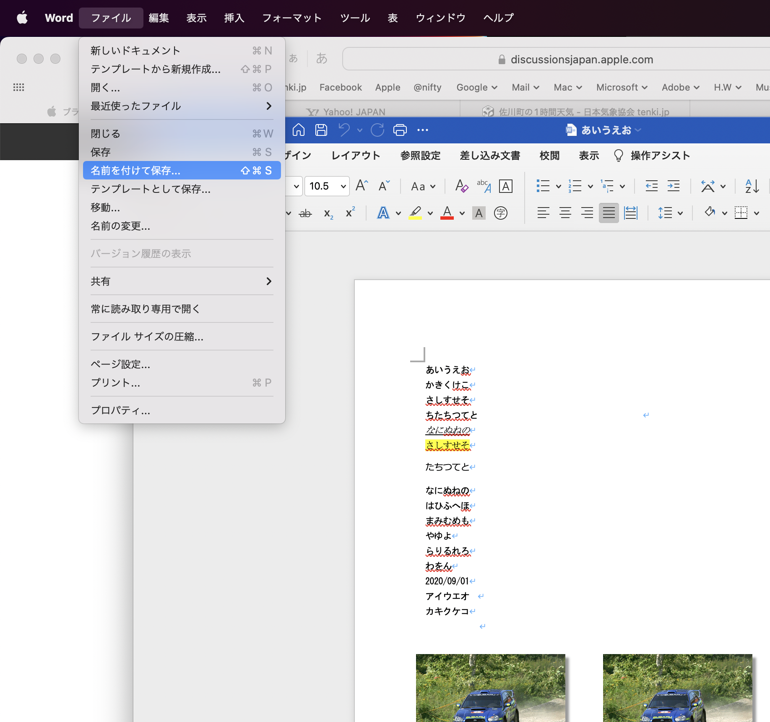The height and width of the screenshot is (722, 770).
Task: Click the Facebook bookmark link
Action: pos(341,87)
